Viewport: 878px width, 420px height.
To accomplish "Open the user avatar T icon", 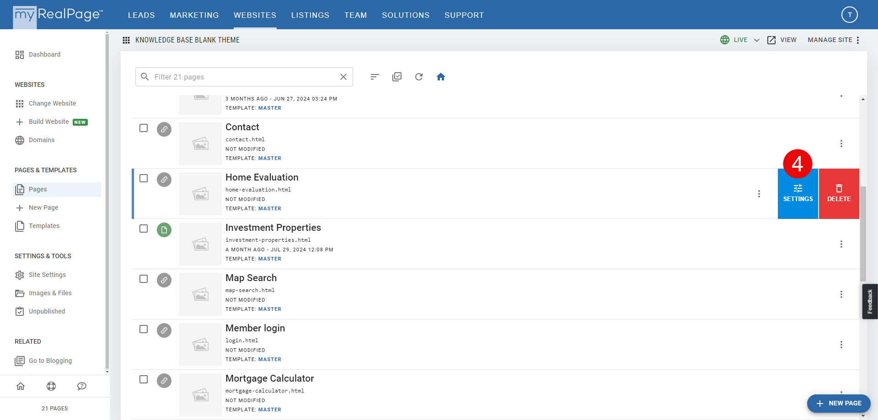I will [x=850, y=15].
